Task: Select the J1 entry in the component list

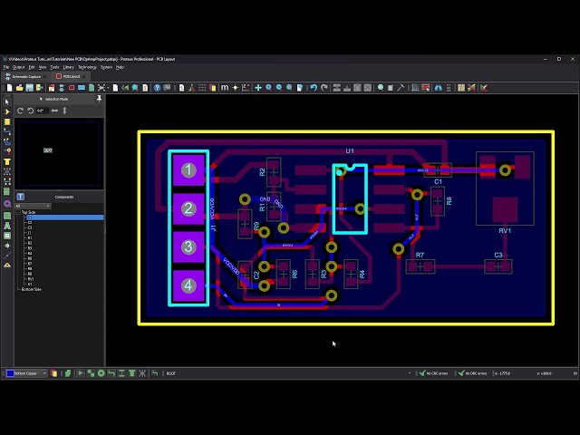Action: coord(30,233)
